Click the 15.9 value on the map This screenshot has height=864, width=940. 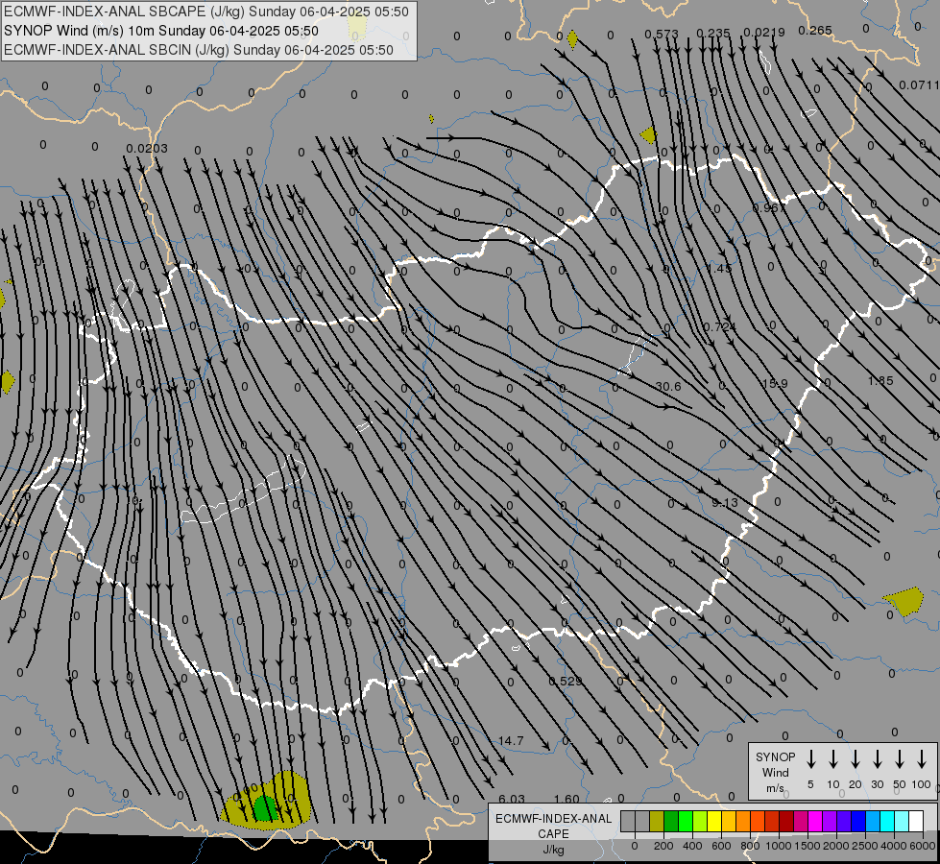click(x=775, y=384)
